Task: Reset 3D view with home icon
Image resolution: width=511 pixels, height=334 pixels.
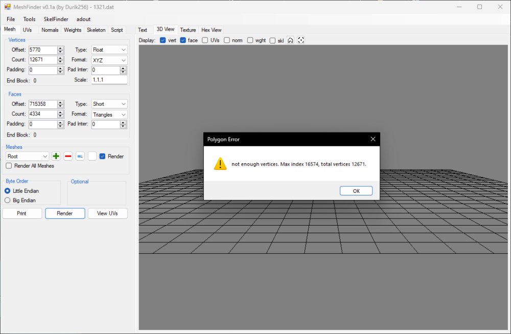Action: coord(290,40)
